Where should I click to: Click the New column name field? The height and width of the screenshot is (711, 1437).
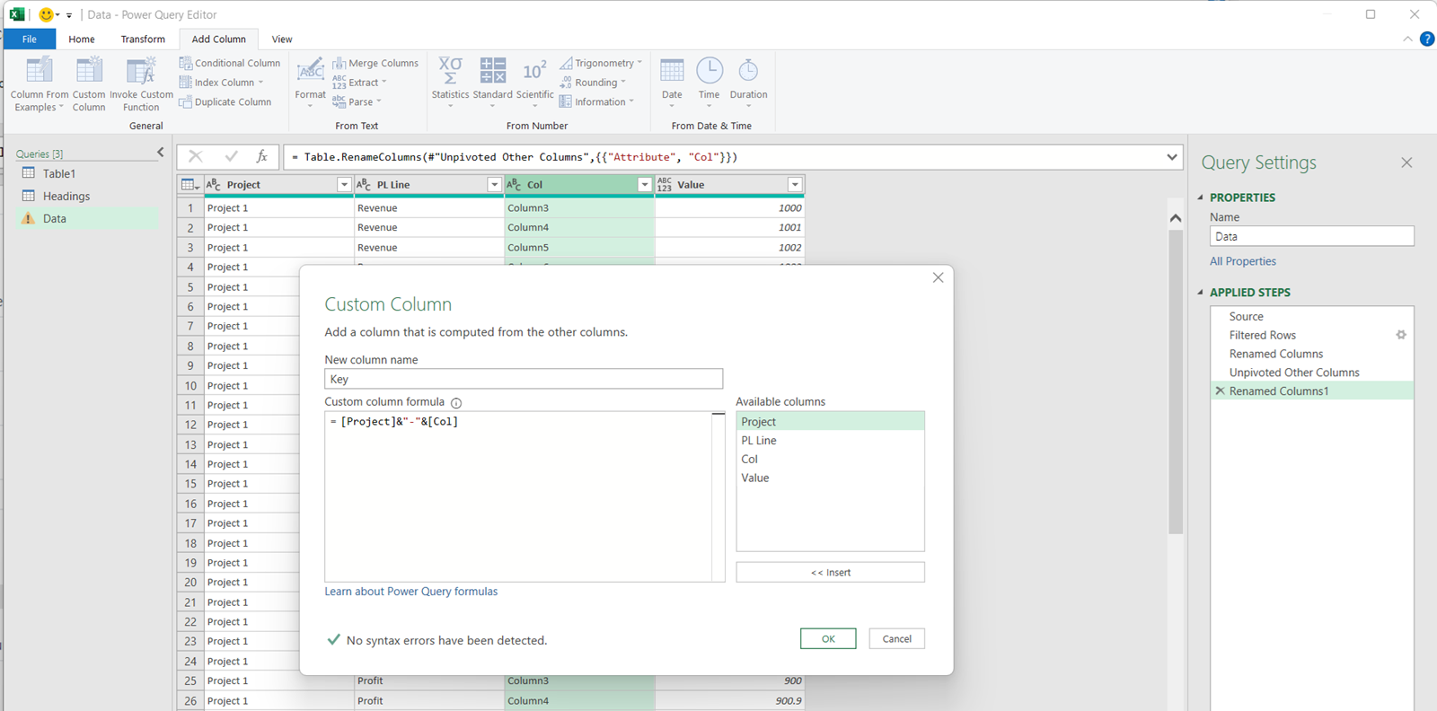coord(523,379)
